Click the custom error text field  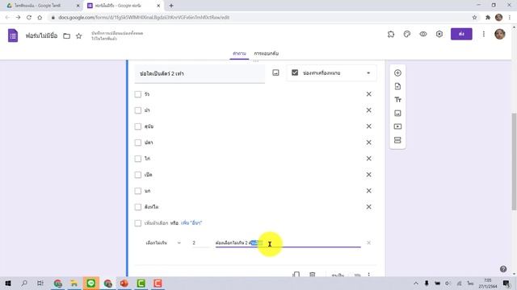[x=288, y=242]
